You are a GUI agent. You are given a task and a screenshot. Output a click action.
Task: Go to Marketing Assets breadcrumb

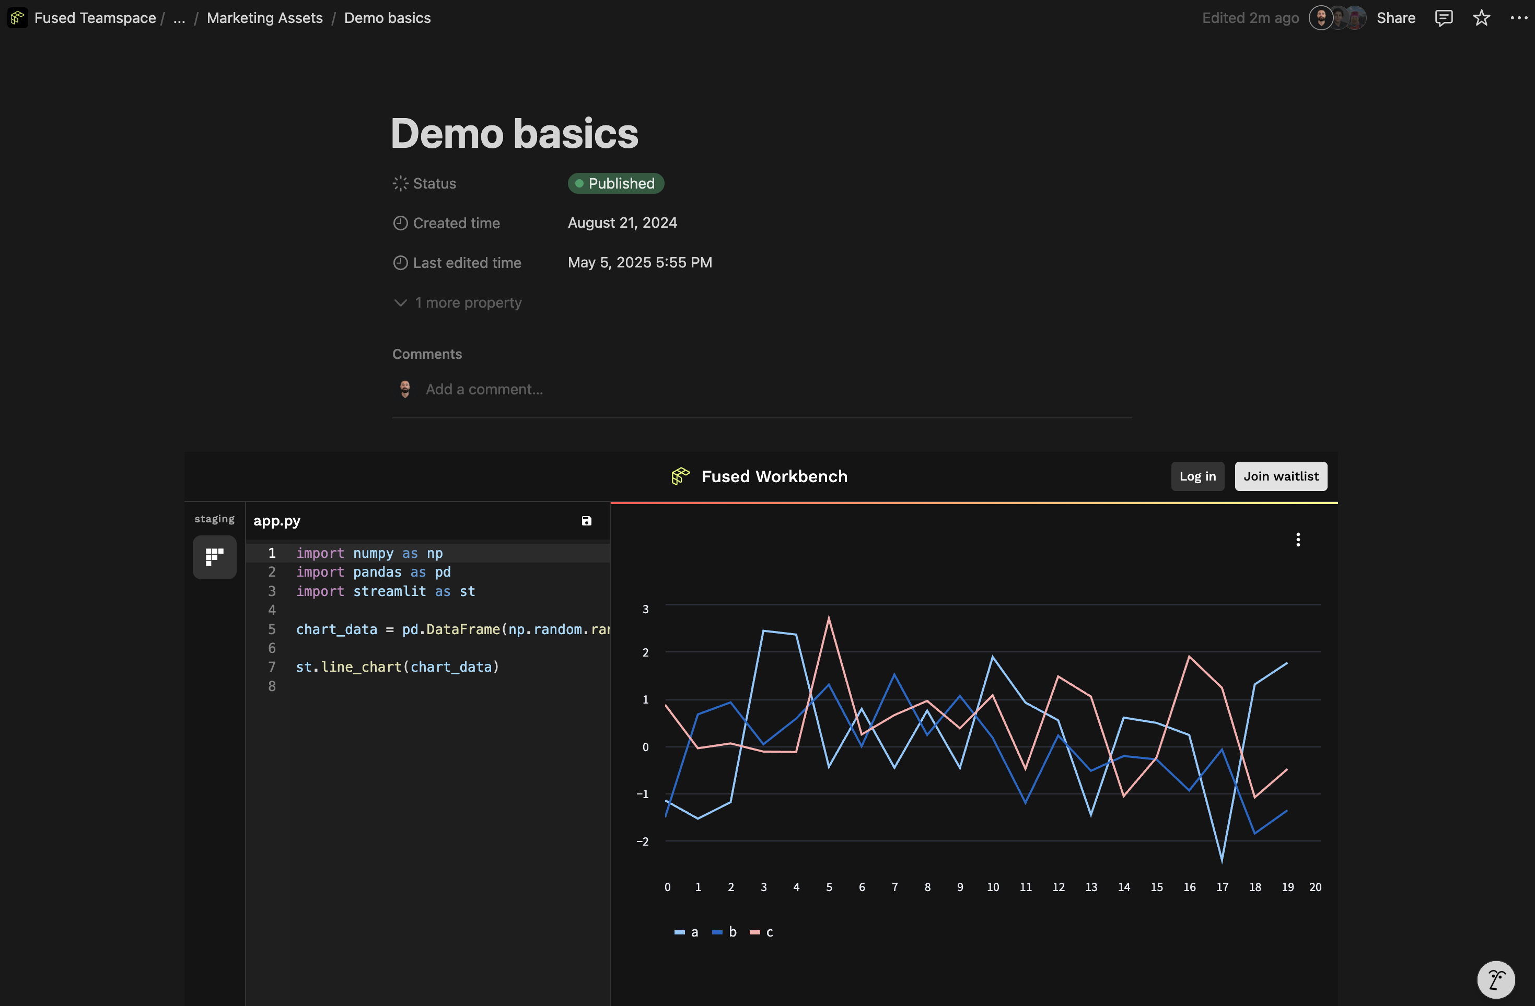tap(264, 18)
